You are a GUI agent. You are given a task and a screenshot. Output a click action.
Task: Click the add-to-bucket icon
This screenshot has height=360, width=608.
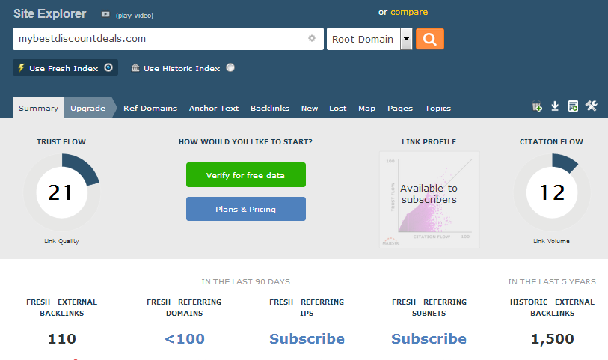pos(537,106)
